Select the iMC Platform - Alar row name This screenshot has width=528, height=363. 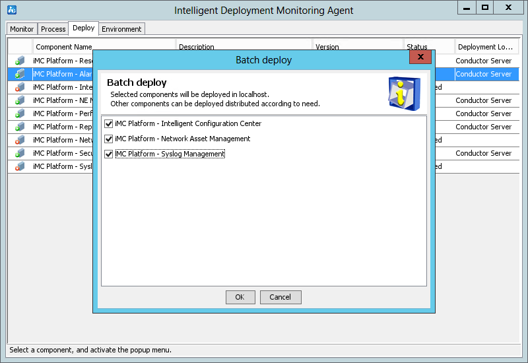click(63, 74)
